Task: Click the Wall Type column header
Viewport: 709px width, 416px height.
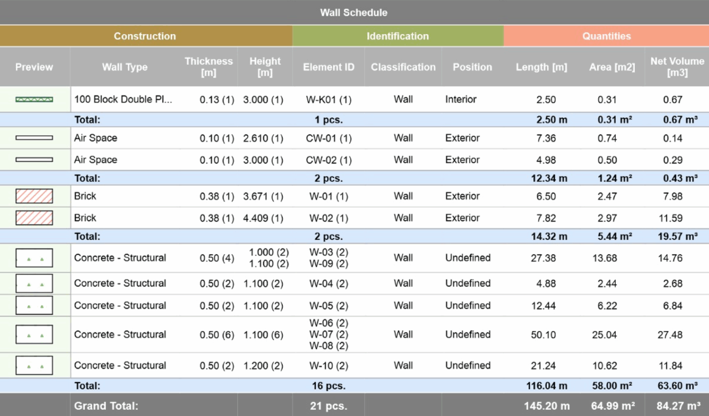Action: (125, 67)
